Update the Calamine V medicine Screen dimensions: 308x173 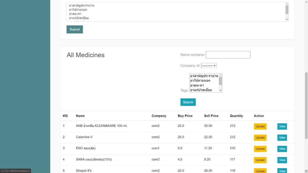tap(260, 138)
